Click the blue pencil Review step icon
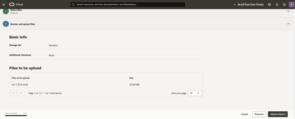The image size is (295, 119). (6, 24)
